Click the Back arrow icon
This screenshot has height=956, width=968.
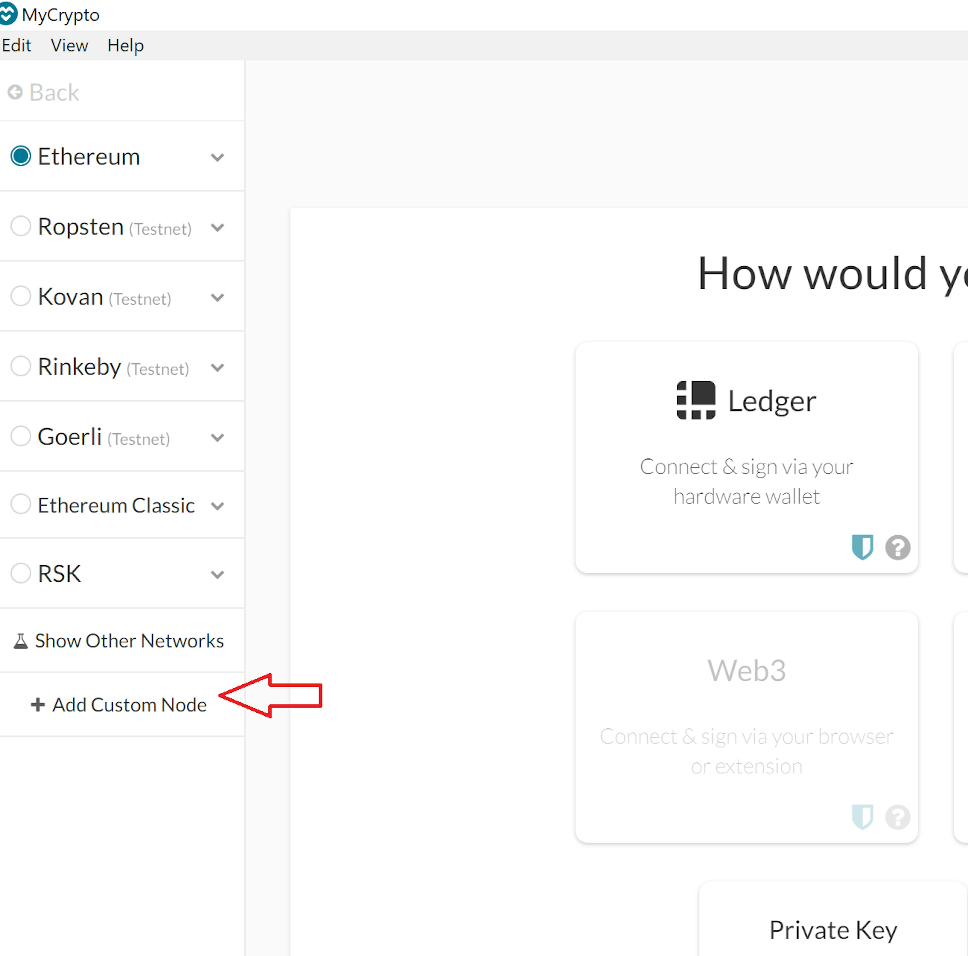click(x=15, y=92)
